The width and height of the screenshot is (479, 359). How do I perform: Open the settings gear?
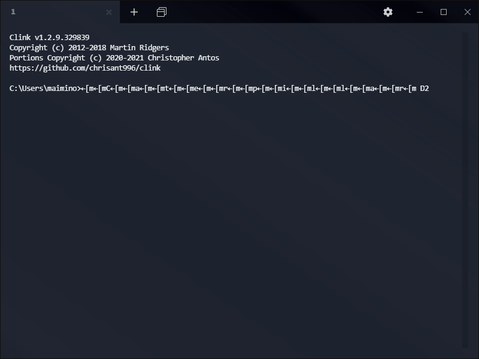[x=387, y=12]
